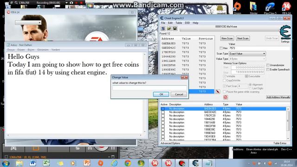The height and width of the screenshot is (167, 297).
Task: Toggle the CopyOnWrite checkbox
Action: [225, 80]
